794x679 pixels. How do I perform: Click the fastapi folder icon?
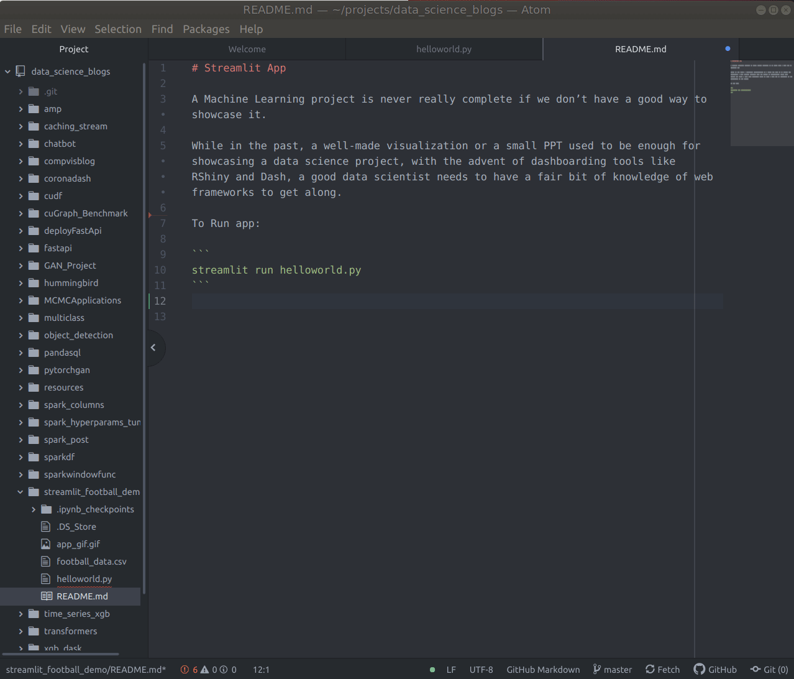pos(34,247)
